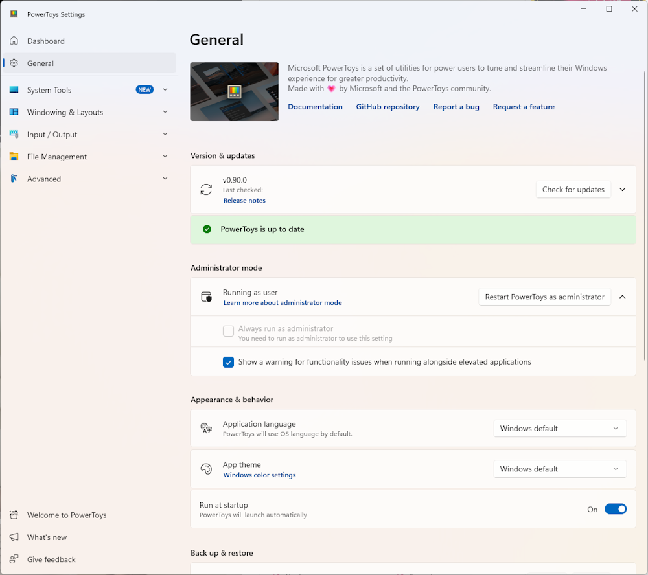Click the PowerToys is up to date banner
Screen dimensions: 648x575
tap(413, 230)
